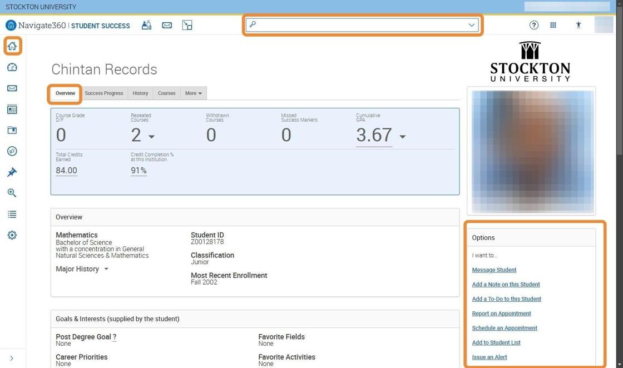Switch to the Courses tab
The image size is (623, 368).
tap(166, 93)
